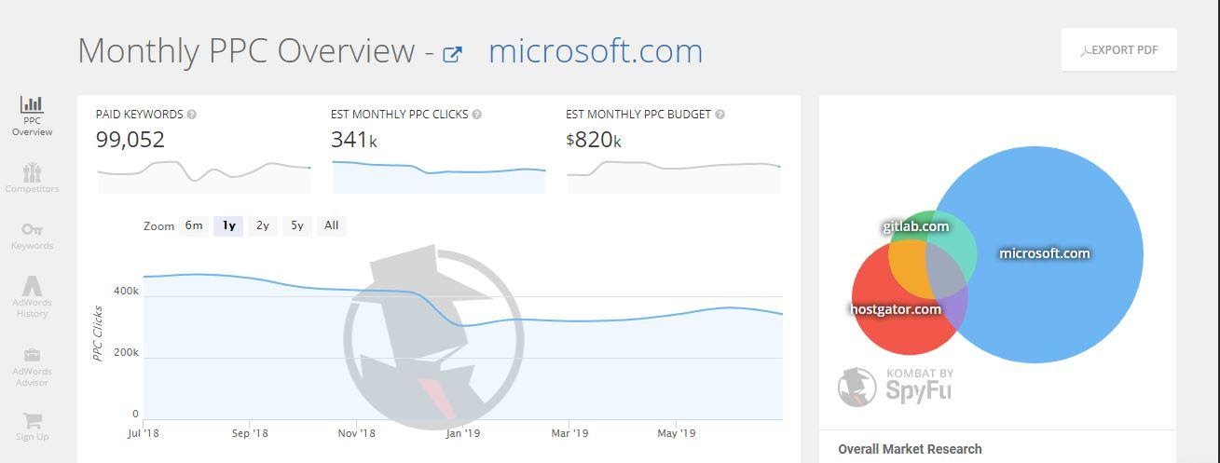Screen dimensions: 1220x463
Task: Set chart zoom to 5y
Action: [296, 225]
